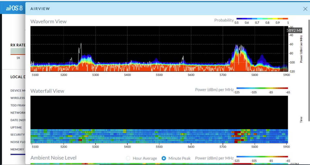The image size is (310, 165).
Task: Select the Hour Average radio button
Action: pos(128,158)
